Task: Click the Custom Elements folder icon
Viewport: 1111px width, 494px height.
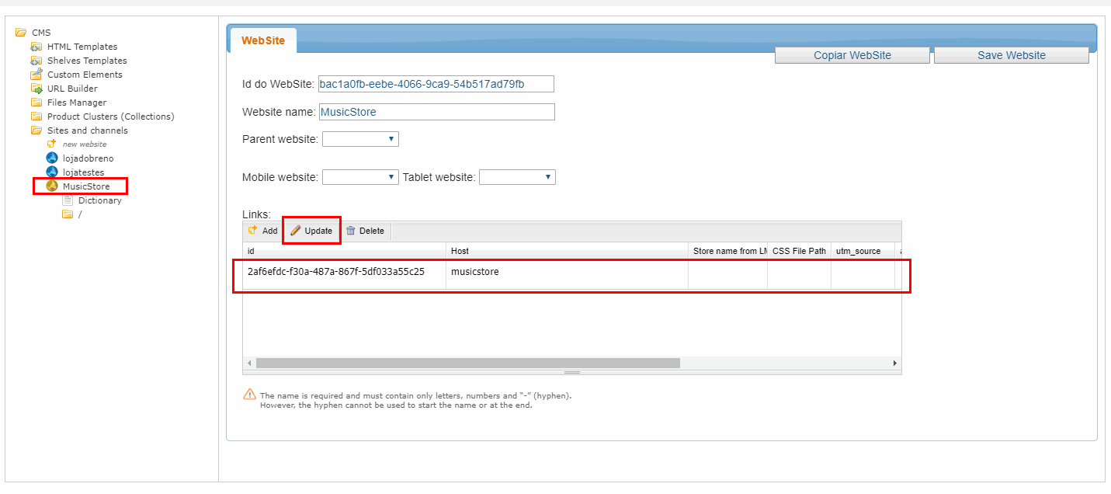Action: (x=36, y=75)
